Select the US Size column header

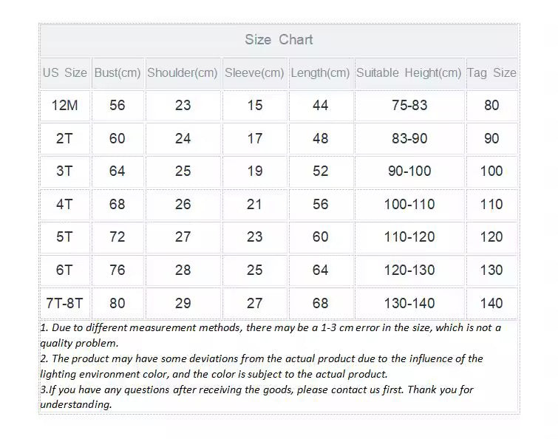(64, 73)
